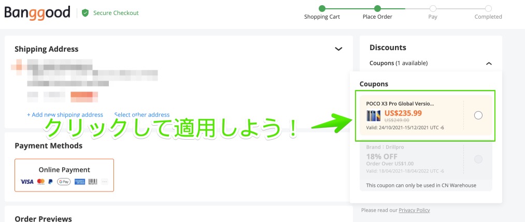Collapse the Shipping Address section chevron
The width and height of the screenshot is (525, 222).
coord(338,49)
